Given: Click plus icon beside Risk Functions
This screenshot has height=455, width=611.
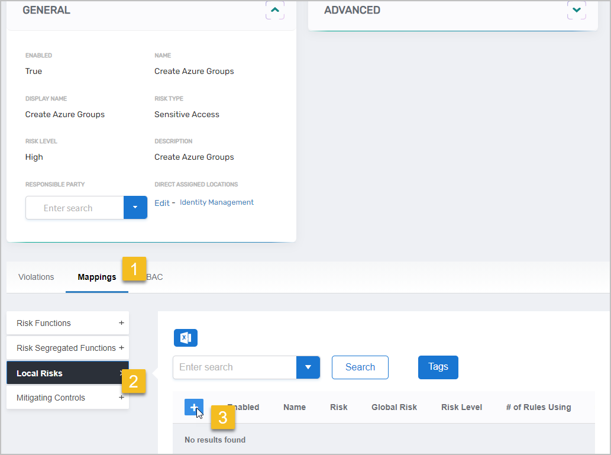Looking at the screenshot, I should point(121,323).
